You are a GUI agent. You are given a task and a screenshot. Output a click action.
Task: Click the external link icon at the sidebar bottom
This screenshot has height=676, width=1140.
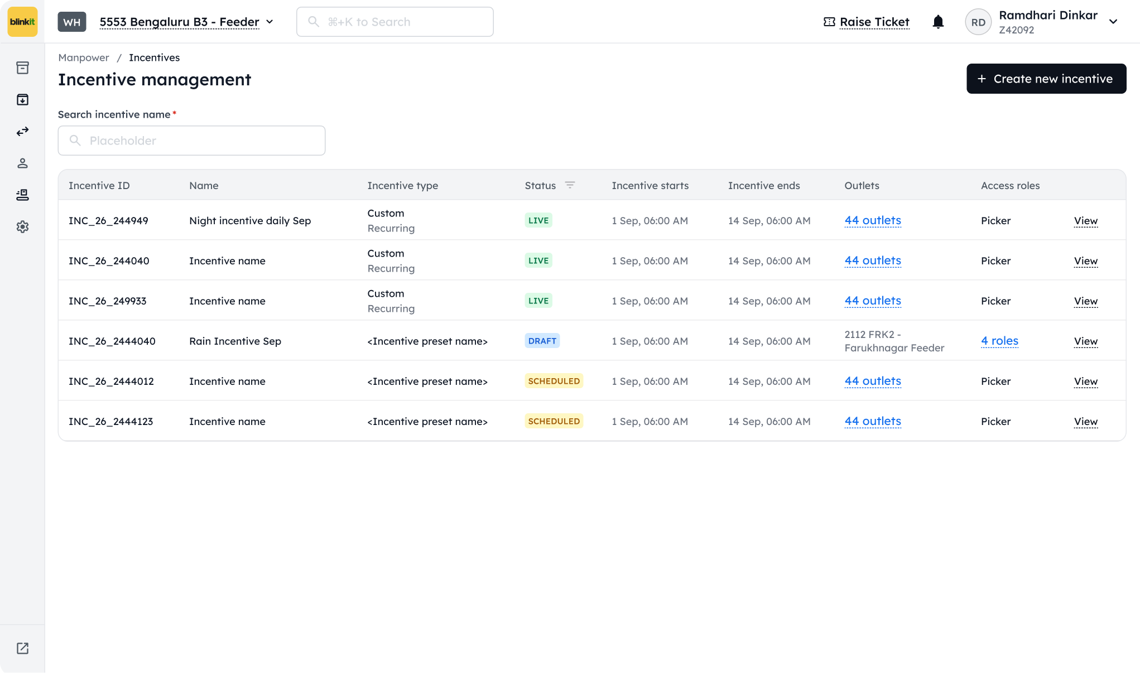click(22, 648)
